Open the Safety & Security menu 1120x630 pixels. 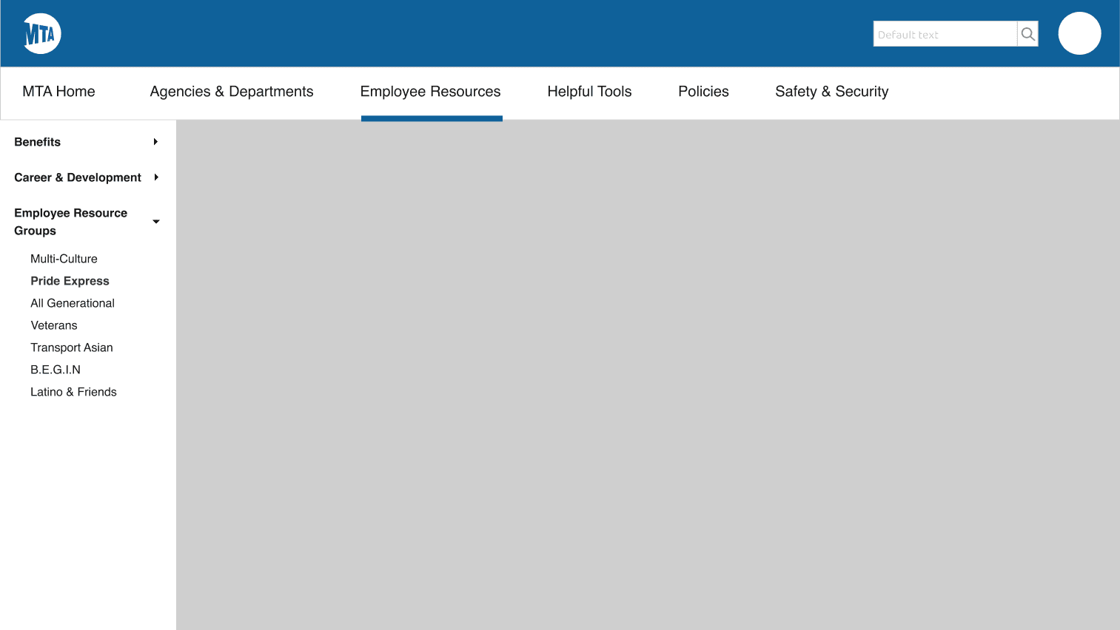click(x=831, y=91)
